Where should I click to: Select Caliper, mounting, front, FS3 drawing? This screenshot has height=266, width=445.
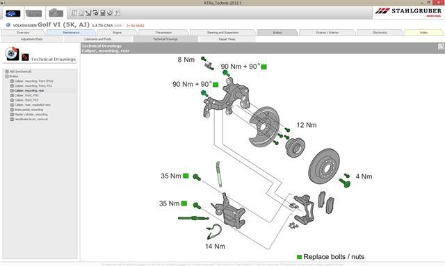(33, 85)
